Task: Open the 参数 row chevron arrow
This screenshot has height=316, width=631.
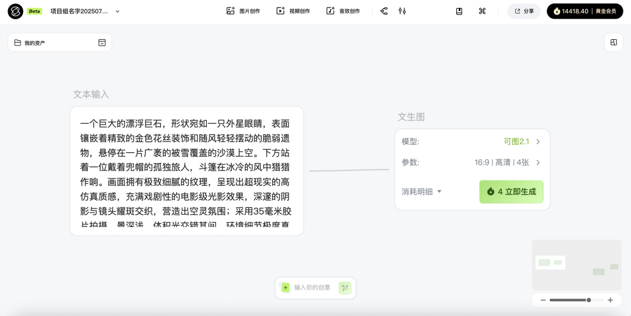Action: 539,162
